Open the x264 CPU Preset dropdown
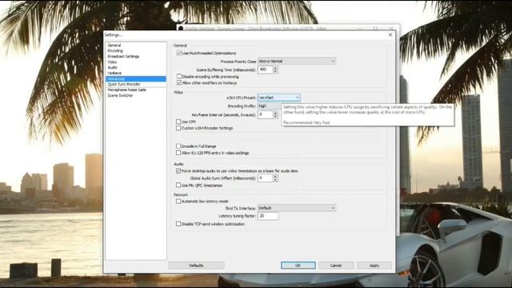Image resolution: width=512 pixels, height=288 pixels. point(279,98)
